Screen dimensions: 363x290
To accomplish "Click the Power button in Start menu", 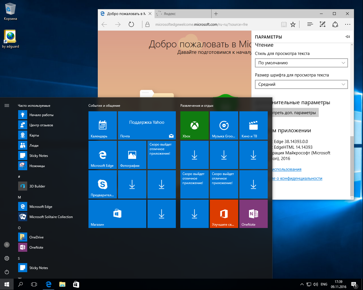I will (x=7, y=272).
